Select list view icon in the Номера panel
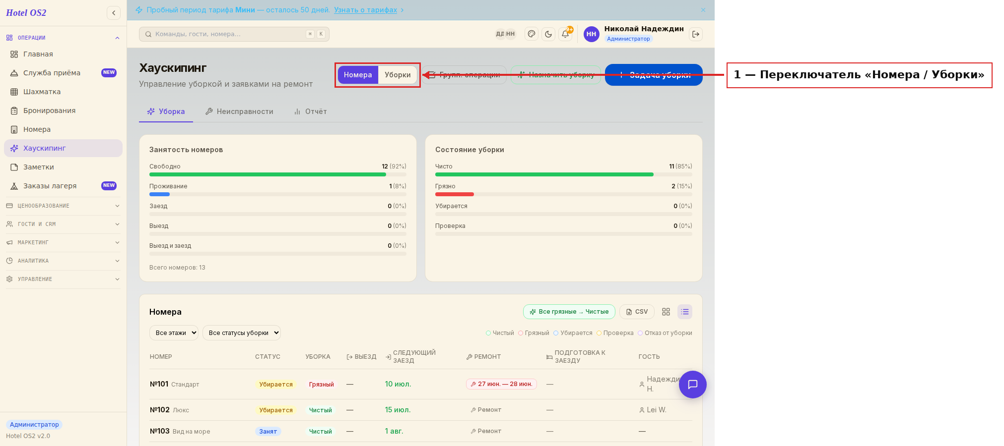 click(685, 312)
